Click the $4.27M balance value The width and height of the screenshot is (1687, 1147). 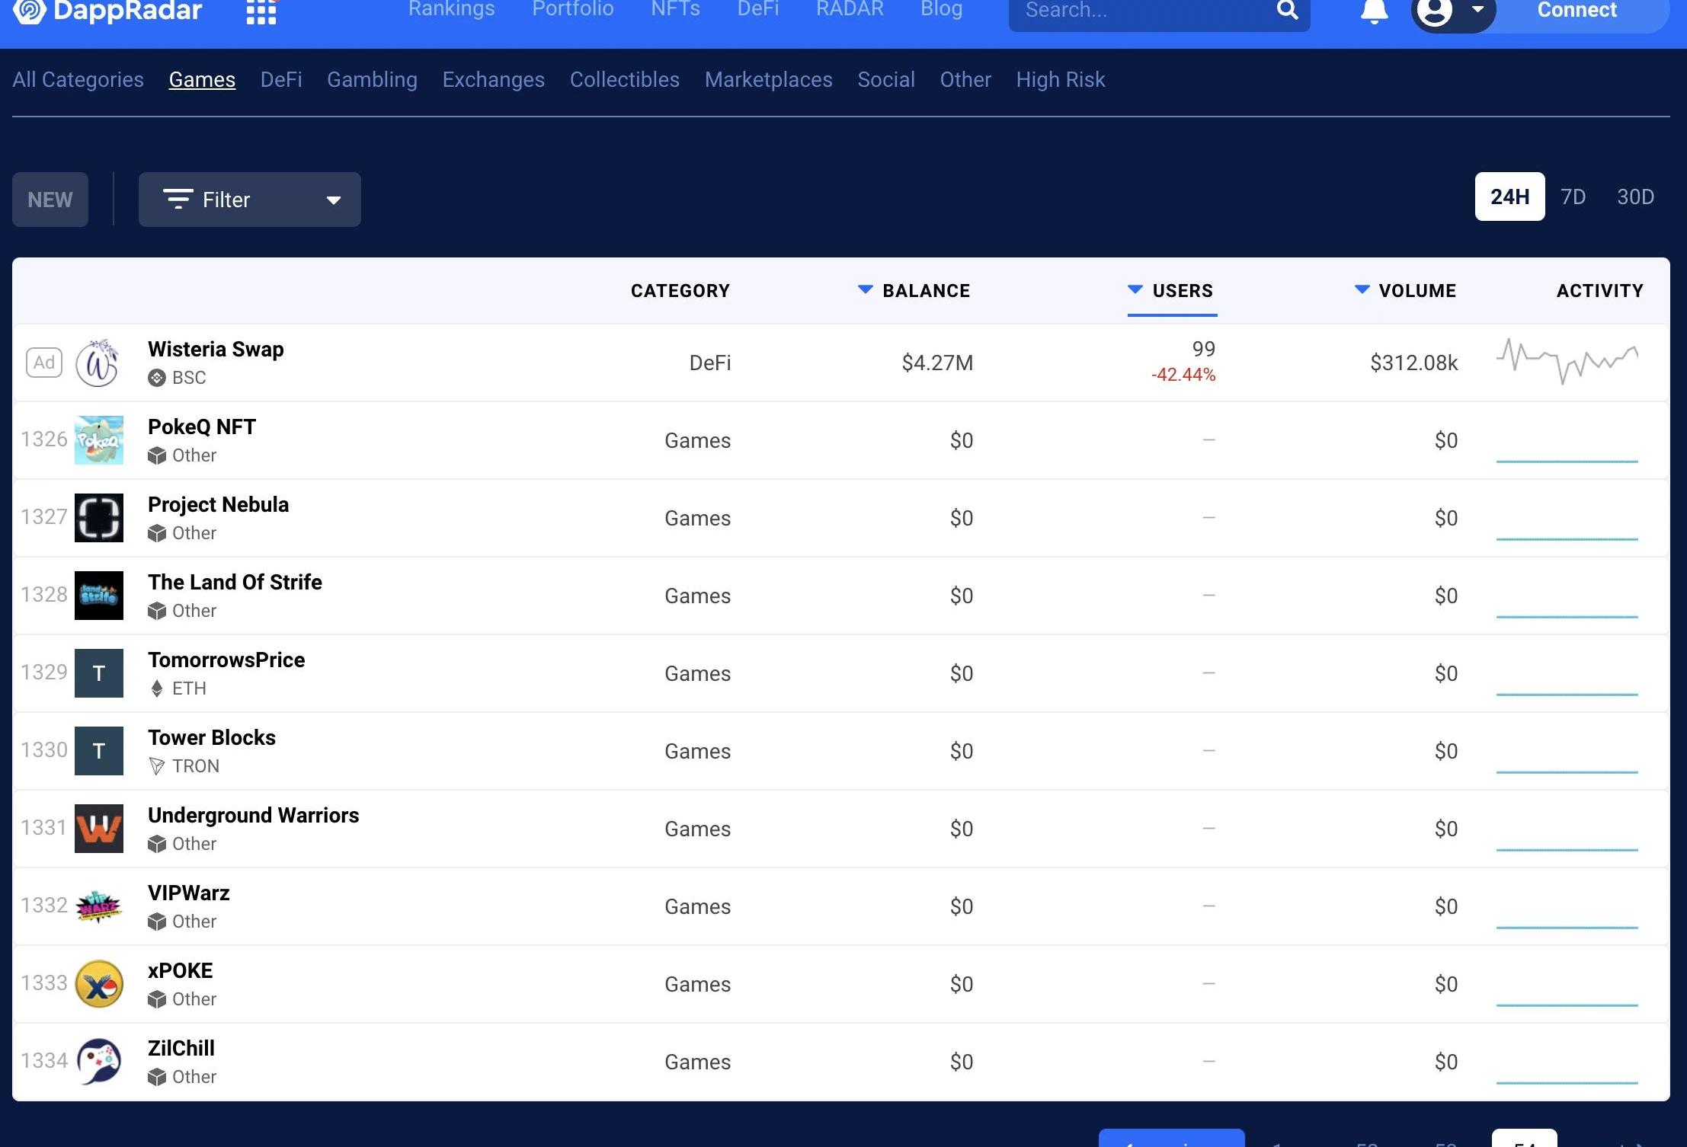(x=937, y=363)
